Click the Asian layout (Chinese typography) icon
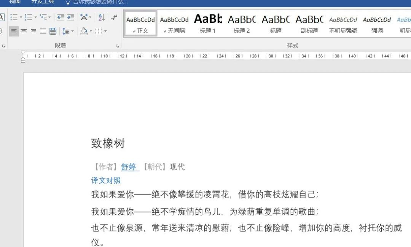This screenshot has width=411, height=247. [84, 17]
